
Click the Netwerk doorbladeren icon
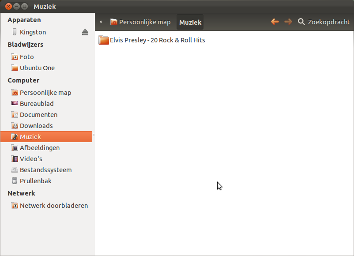15,206
